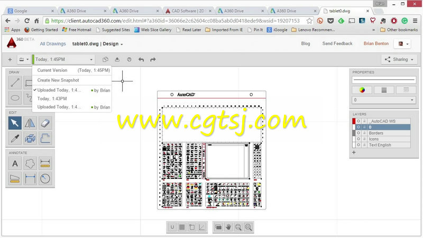This screenshot has height=238, width=423.
Task: Open the user avatar dropdown
Action: [403, 44]
